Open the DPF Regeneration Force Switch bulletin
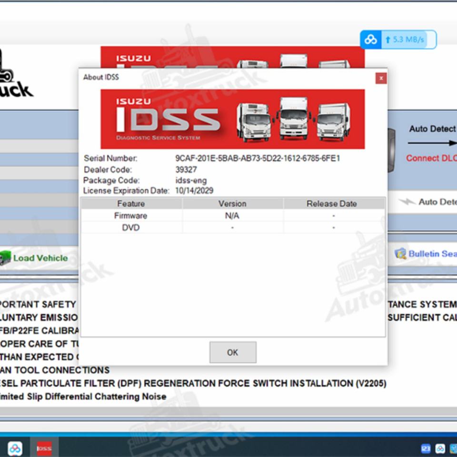 [x=193, y=383]
